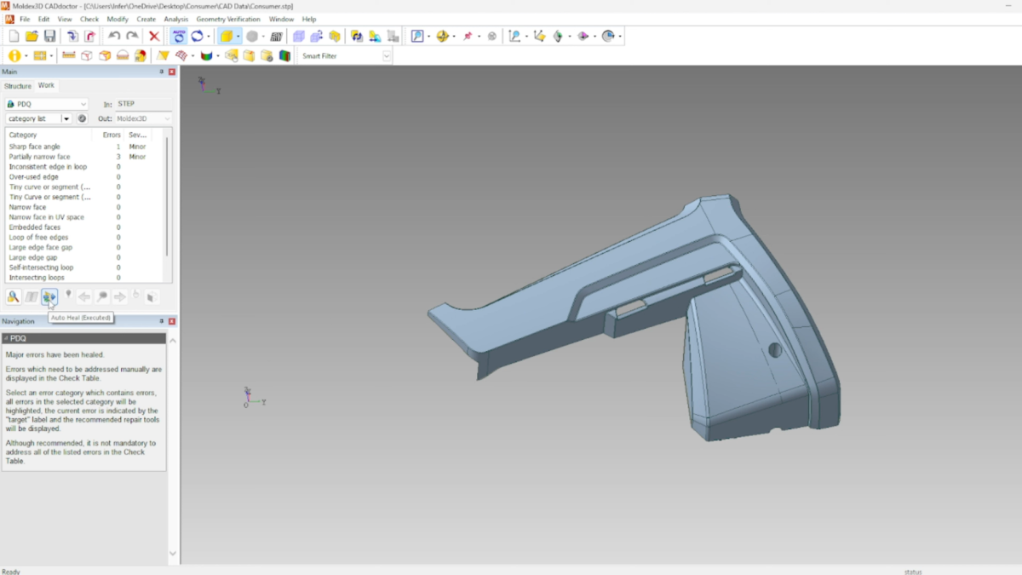Viewport: 1022px width, 575px height.
Task: Open a file using the folder icon
Action: (x=32, y=36)
